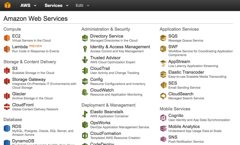Open the Elastic Beanstalk icon
240x145 pixels.
point(85,114)
